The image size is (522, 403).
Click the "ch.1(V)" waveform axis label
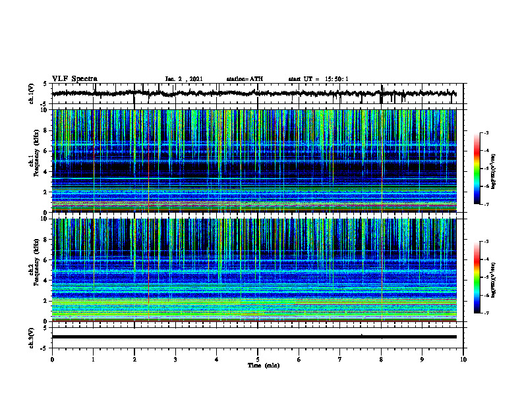pos(31,94)
